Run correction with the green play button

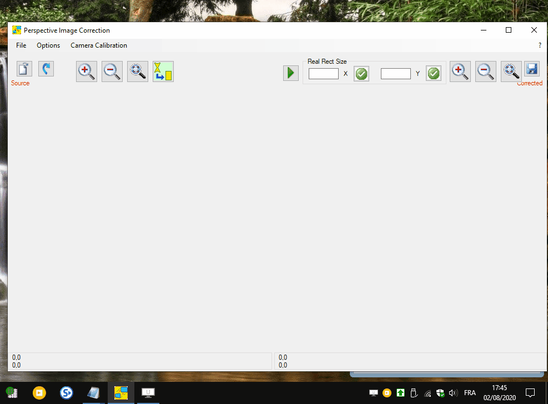pos(291,73)
